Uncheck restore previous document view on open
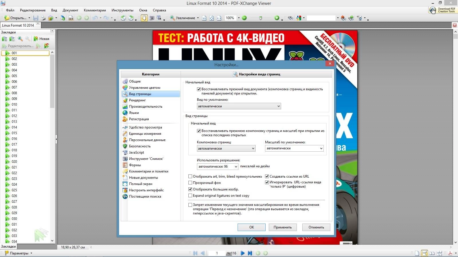This screenshot has height=257, width=458. point(199,89)
